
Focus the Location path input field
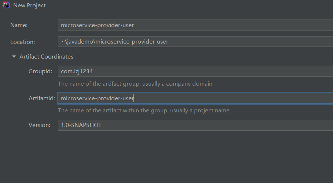[195, 42]
